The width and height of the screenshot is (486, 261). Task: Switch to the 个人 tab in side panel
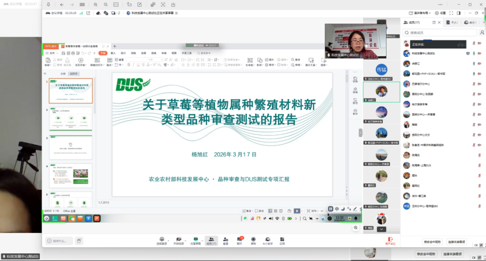[452, 23]
